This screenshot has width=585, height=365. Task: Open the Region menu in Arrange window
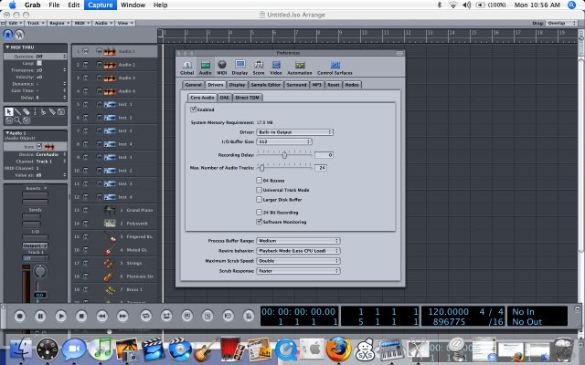tap(58, 23)
